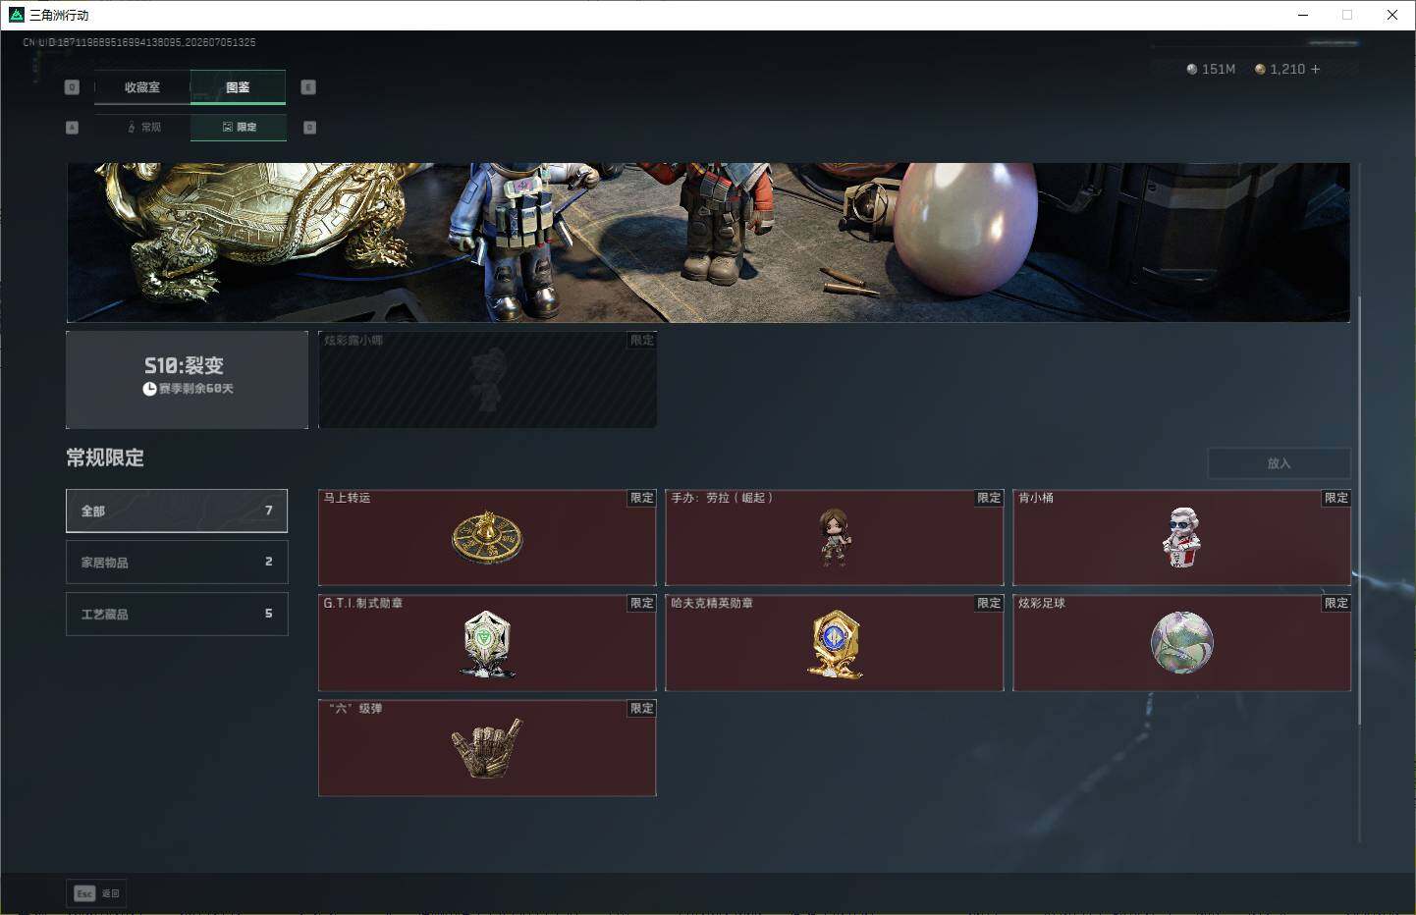
Task: Filter by 家居物品 category
Action: tap(177, 562)
